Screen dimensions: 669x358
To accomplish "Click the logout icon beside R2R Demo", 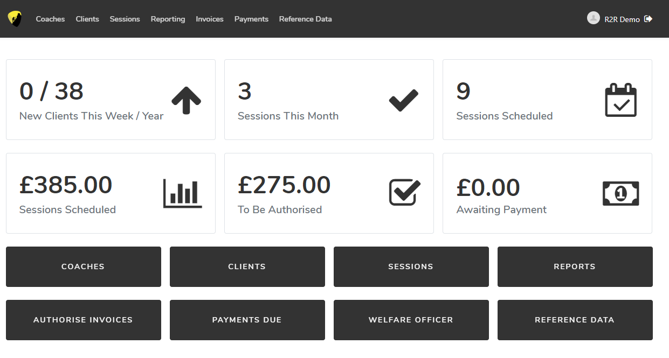I will click(x=649, y=19).
